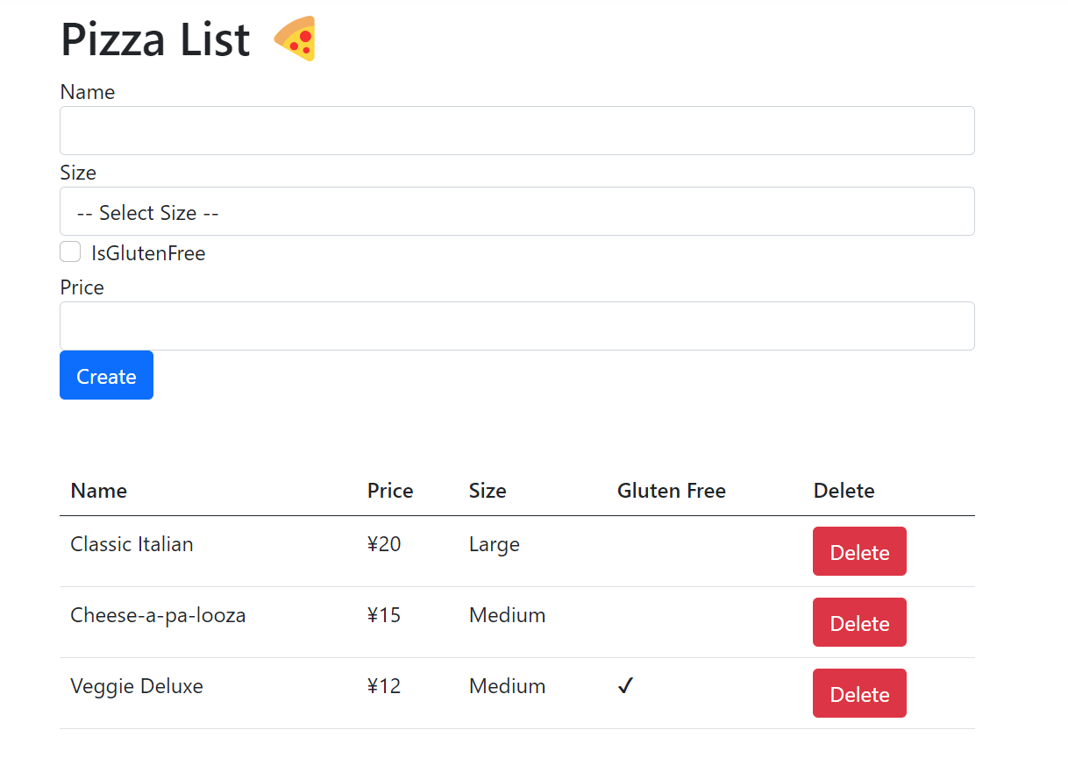This screenshot has width=1068, height=765.
Task: Click the Veggie Deluxe name cell
Action: pyautogui.click(x=137, y=686)
